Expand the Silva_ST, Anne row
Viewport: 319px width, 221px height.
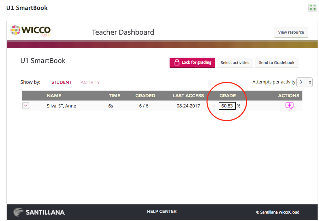coord(26,105)
